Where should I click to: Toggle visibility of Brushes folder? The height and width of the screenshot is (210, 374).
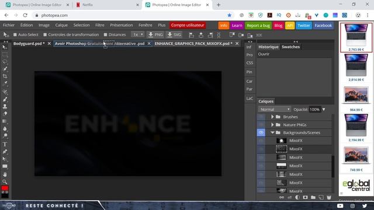pos(261,117)
